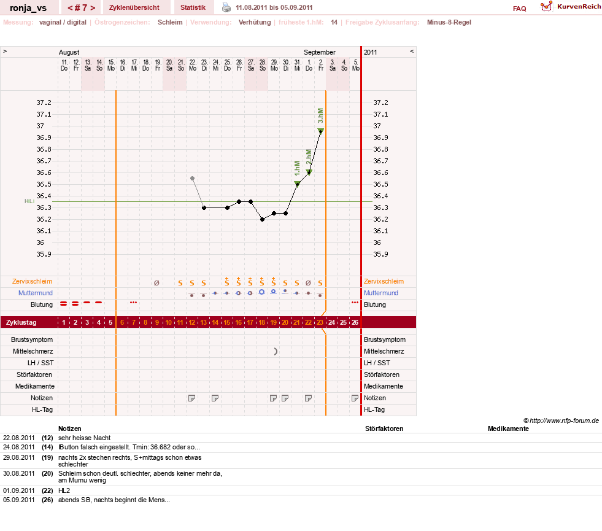
Task: Click the Mittelschmerz symbol on day 19
Action: 276,351
